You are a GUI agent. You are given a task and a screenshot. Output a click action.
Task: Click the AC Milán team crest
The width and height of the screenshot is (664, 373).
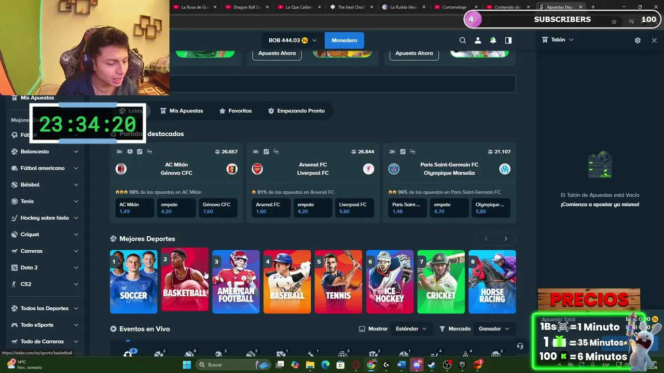tap(121, 169)
